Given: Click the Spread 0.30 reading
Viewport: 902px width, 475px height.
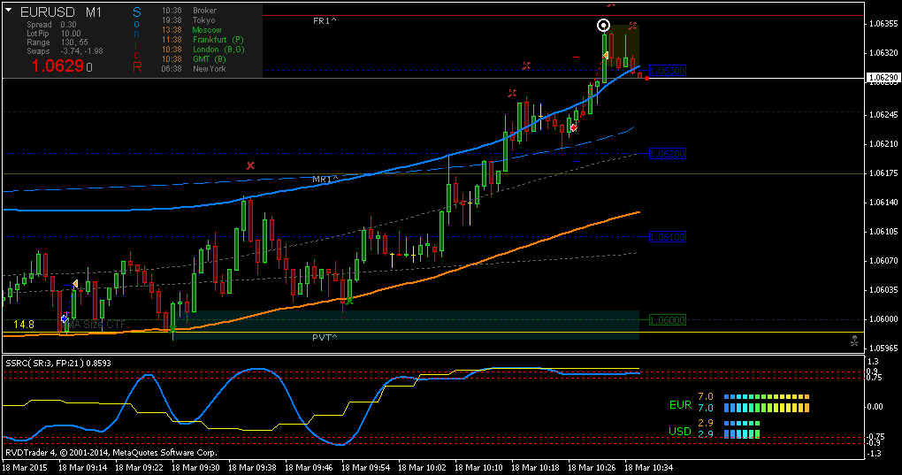Looking at the screenshot, I should (51, 25).
